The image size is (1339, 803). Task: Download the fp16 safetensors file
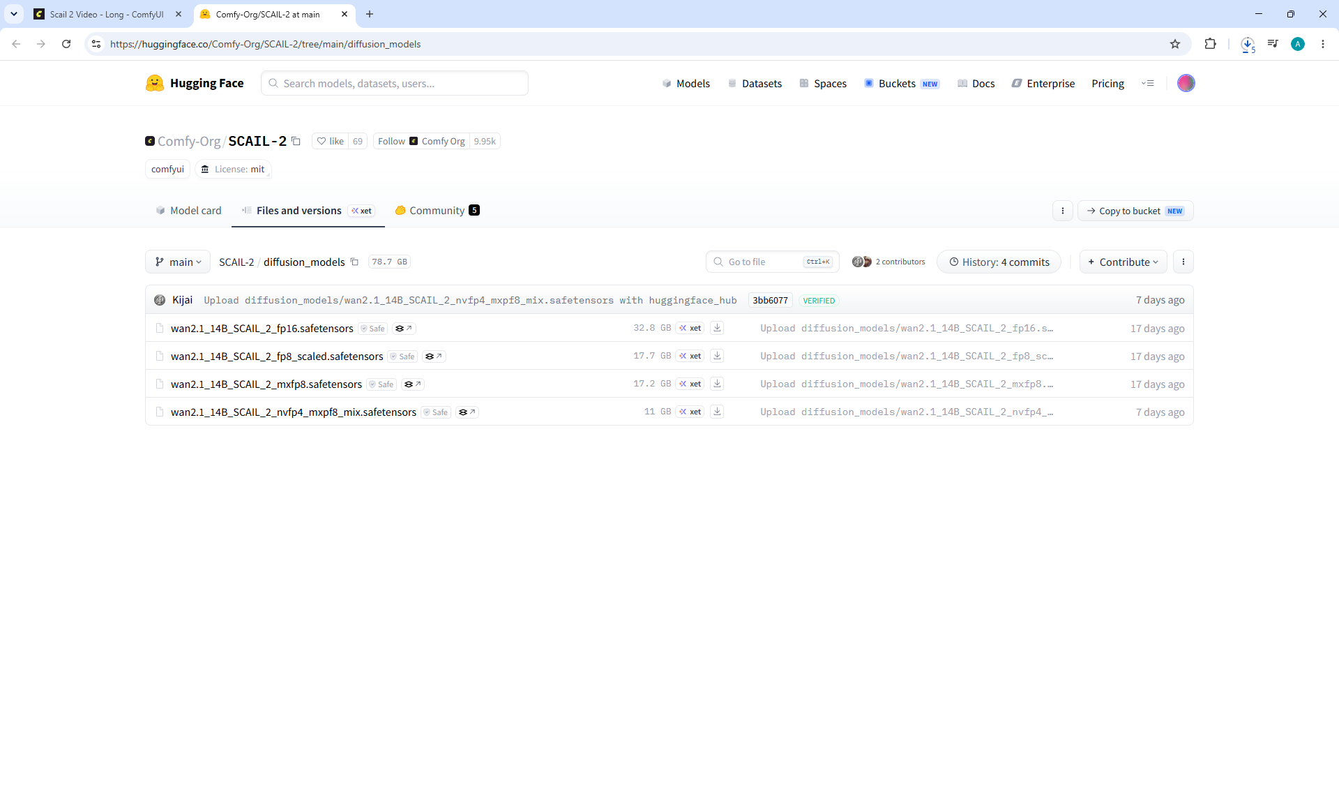(717, 328)
